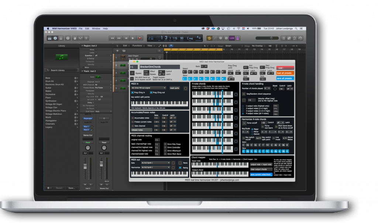Click the reset ports button
Viewport: 378px width, 223px height.
click(175, 88)
